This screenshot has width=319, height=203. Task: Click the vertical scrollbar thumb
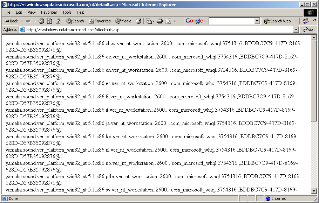point(314,81)
